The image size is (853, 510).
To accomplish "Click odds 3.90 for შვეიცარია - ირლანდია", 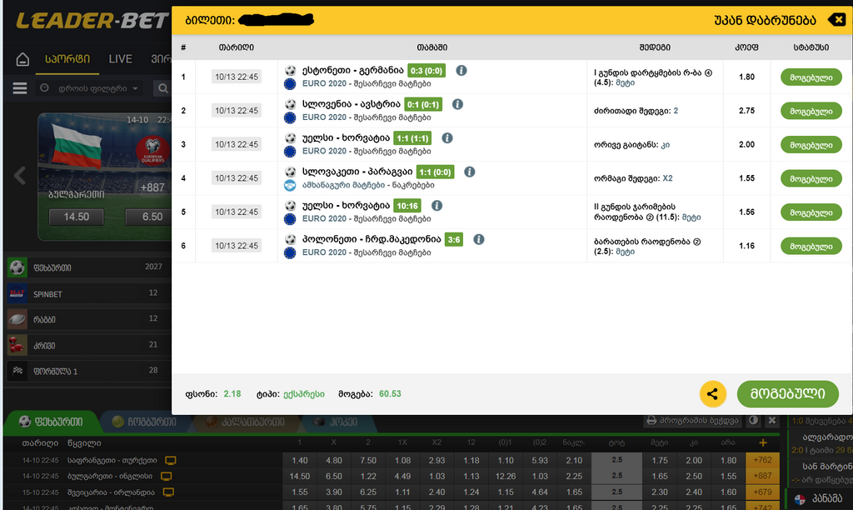I will click(333, 492).
